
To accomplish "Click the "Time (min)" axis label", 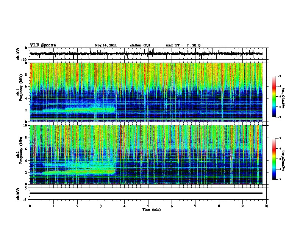I will tap(152, 209).
